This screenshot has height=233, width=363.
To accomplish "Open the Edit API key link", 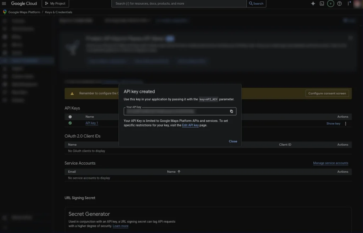I will point(190,125).
